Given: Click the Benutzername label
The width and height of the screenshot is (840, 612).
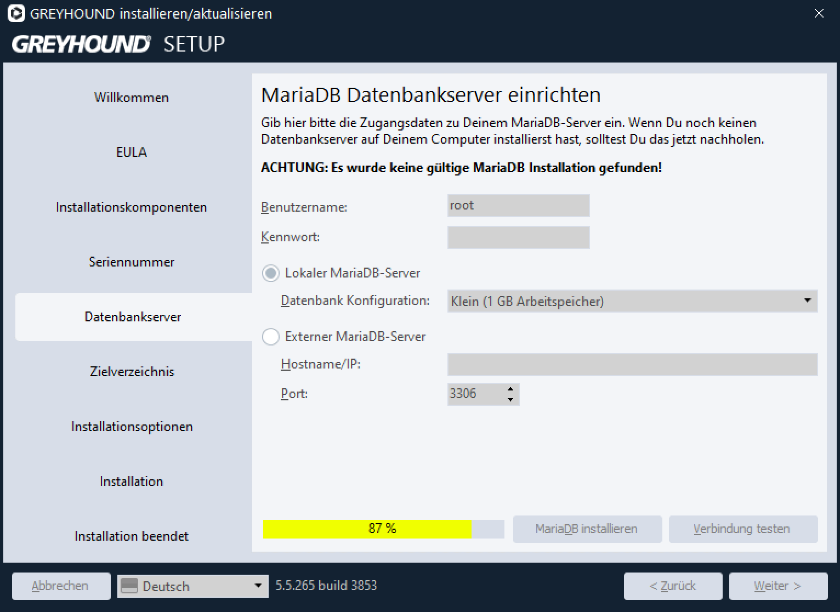Looking at the screenshot, I should [304, 208].
